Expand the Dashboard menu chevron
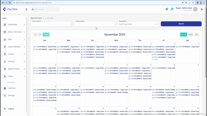This screenshot has height=116, width=207. click(x=24, y=24)
